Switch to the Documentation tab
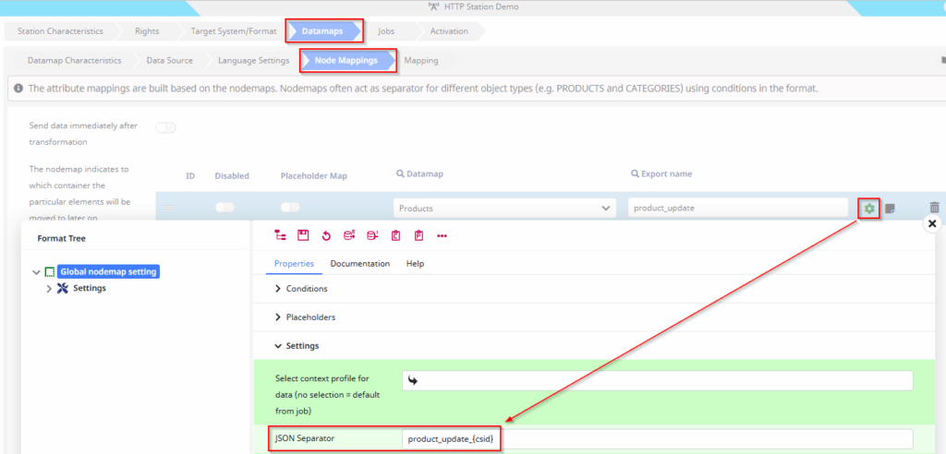The image size is (946, 454). pyautogui.click(x=360, y=264)
